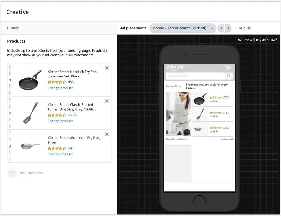Click the '1 of 2' counter text
The height and width of the screenshot is (216, 281).
click(x=240, y=28)
